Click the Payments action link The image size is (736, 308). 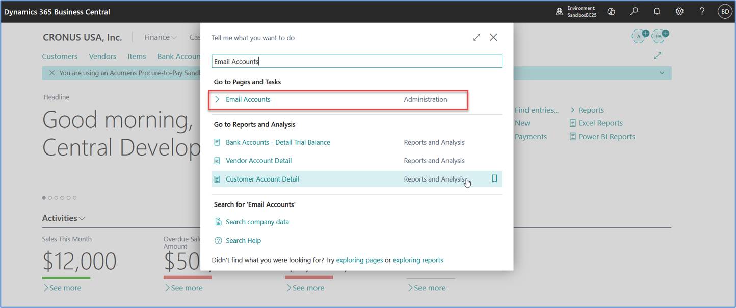point(531,137)
